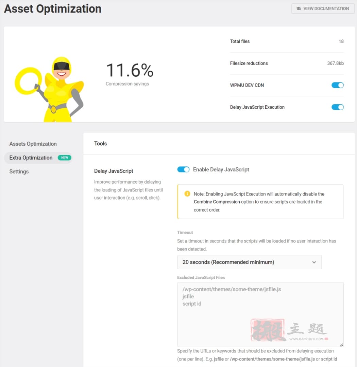Toggle Delay JavaScript Execution switch in summary
The height and width of the screenshot is (367, 357).
point(338,107)
